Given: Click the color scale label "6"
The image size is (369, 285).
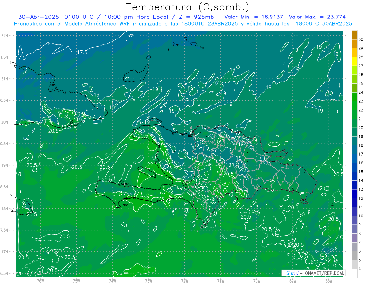Looking at the screenshot, I should (x=360, y=251).
